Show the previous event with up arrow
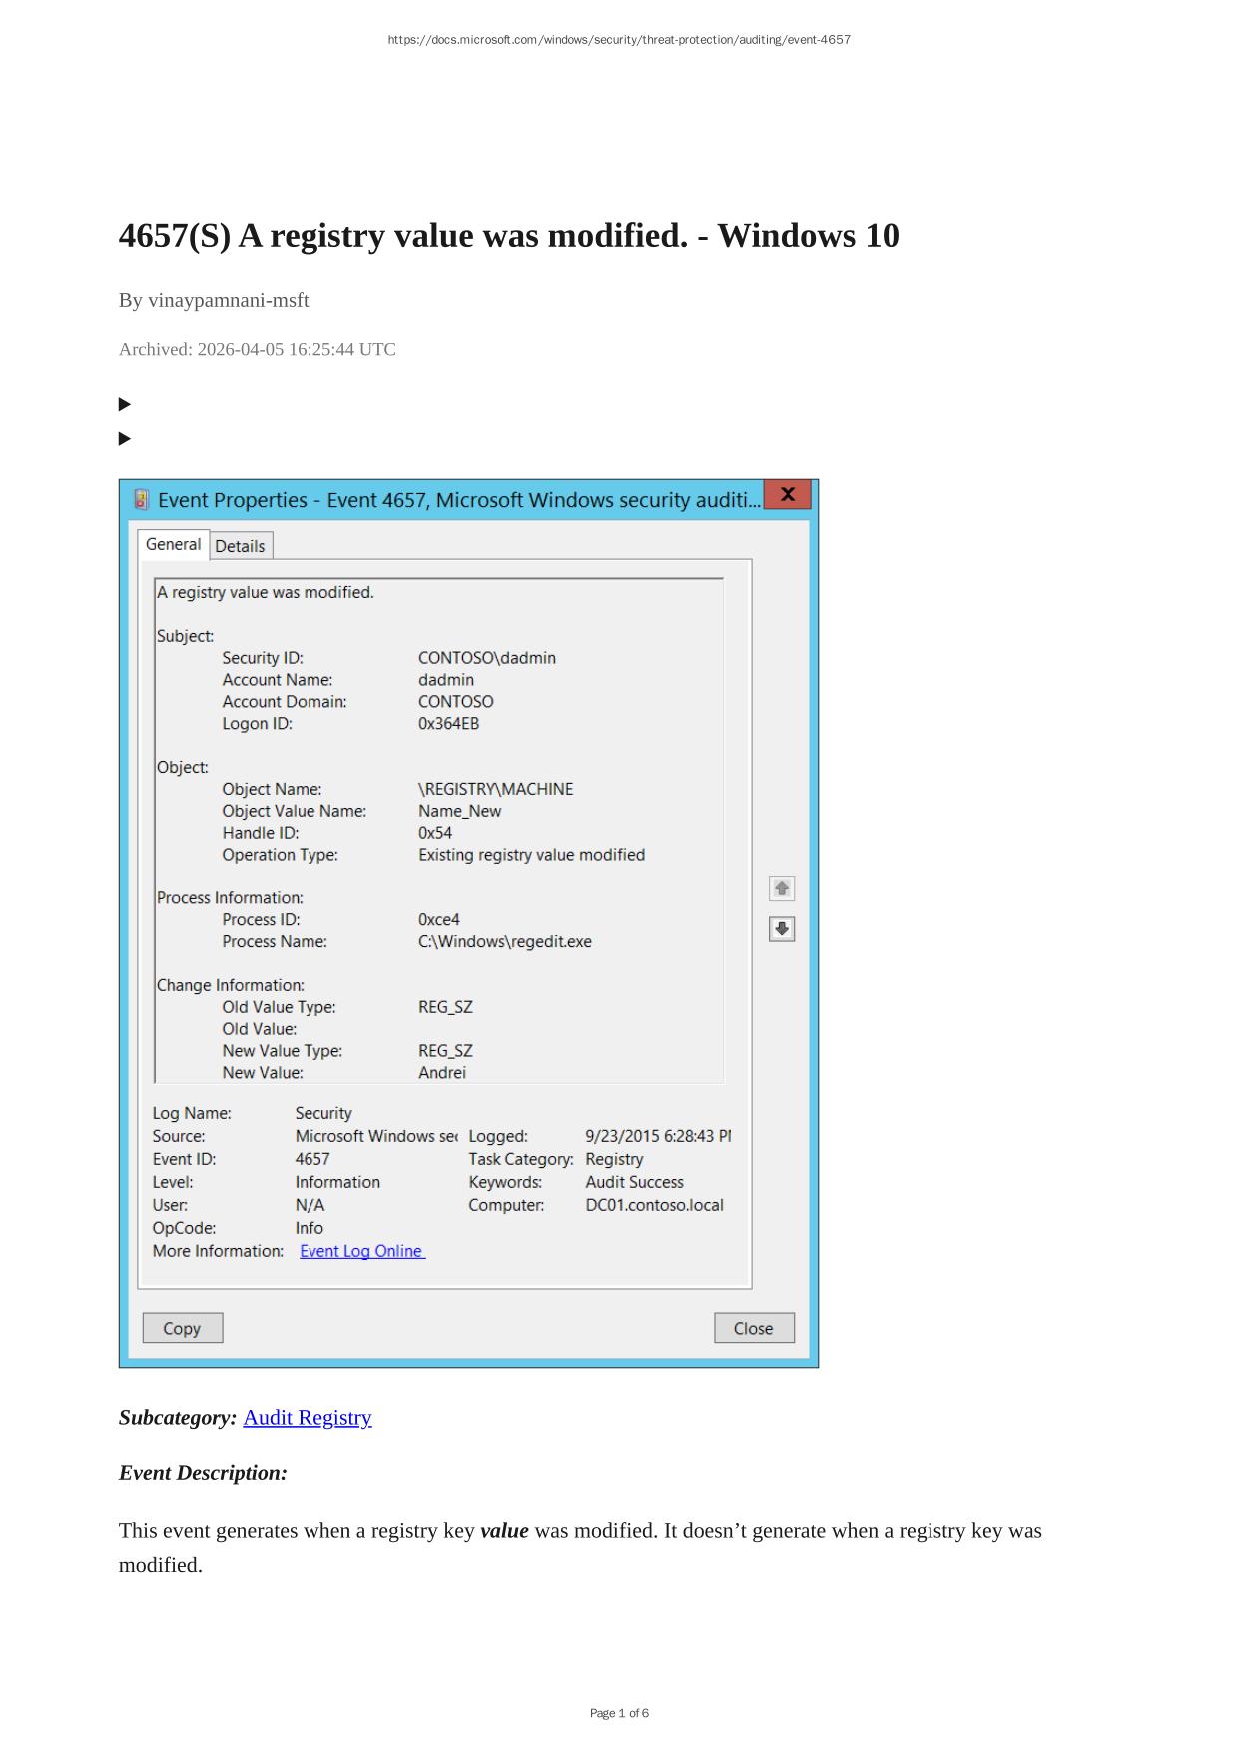The image size is (1240, 1753). click(782, 888)
